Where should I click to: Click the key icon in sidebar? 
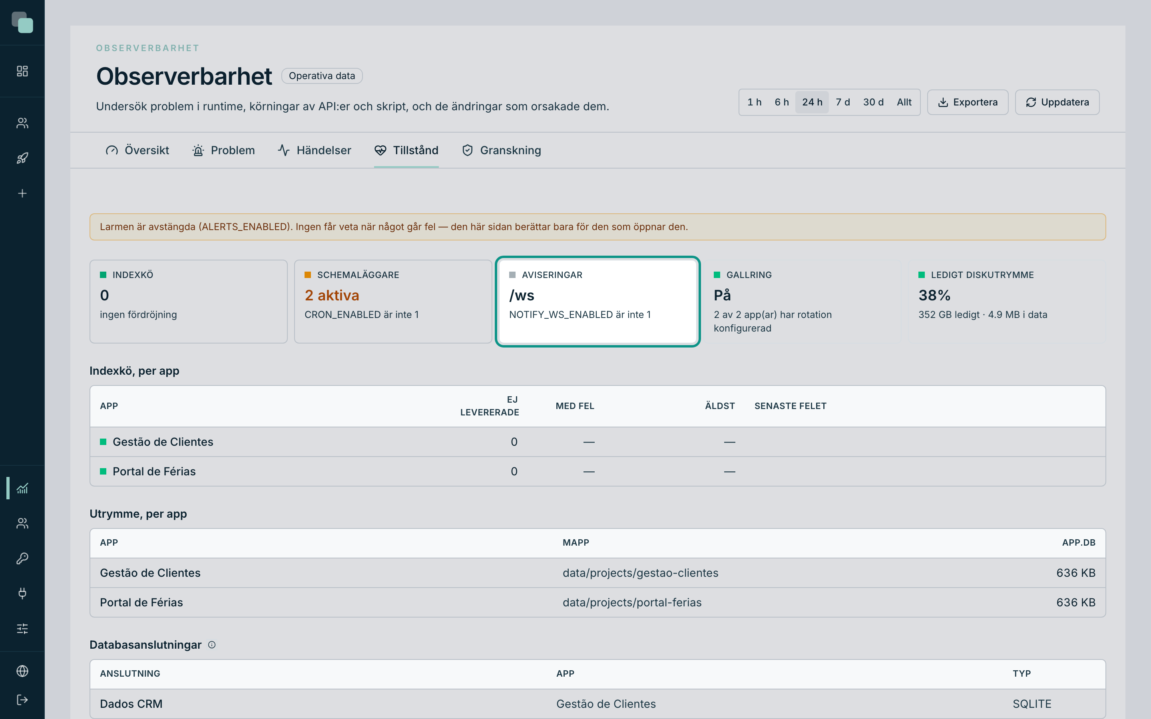click(x=22, y=558)
